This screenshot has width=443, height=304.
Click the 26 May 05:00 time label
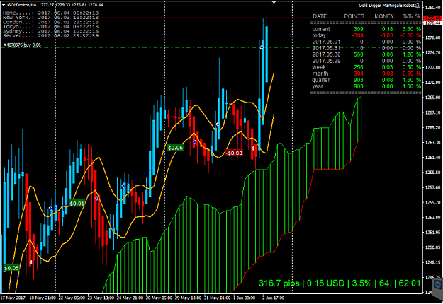(159, 298)
